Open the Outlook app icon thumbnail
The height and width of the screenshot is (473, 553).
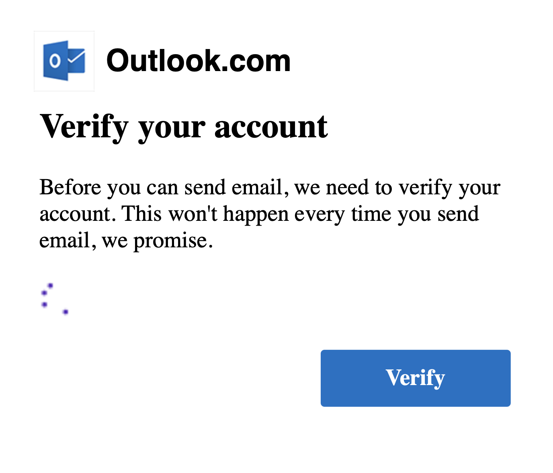pos(64,61)
